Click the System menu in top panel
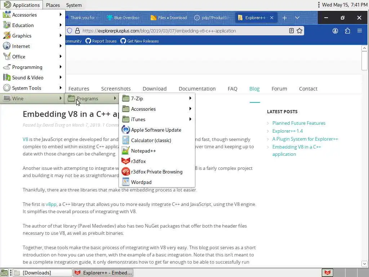369x277 pixels. (74, 5)
